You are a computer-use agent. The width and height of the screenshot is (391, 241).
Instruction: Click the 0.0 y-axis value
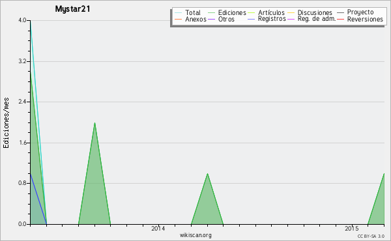(x=22, y=224)
